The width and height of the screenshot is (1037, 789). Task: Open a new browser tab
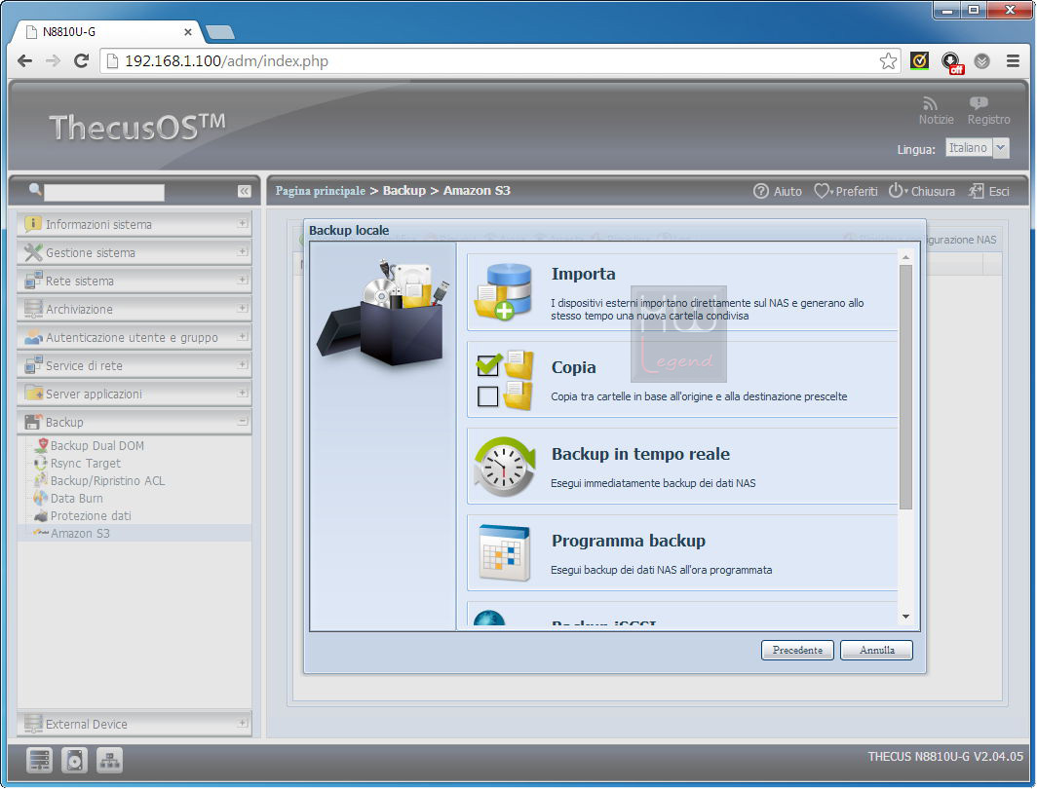219,32
